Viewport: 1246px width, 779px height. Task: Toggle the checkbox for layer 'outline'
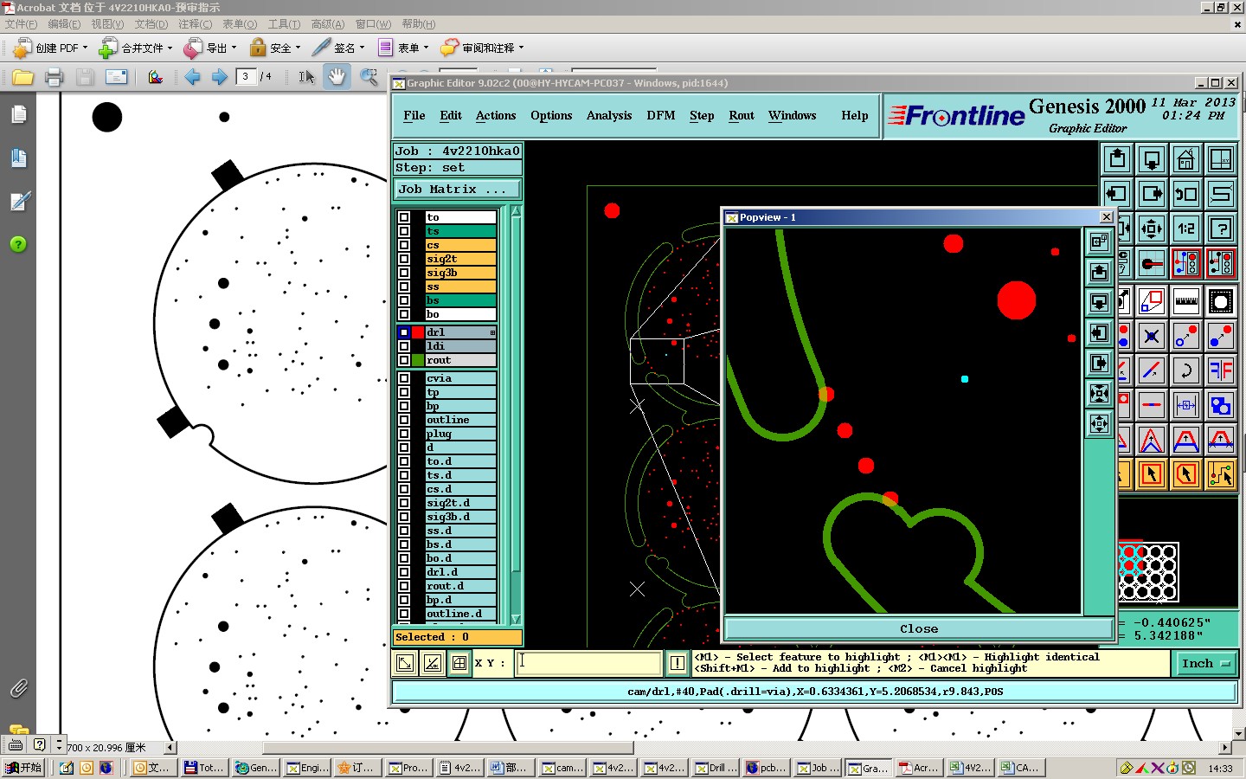(404, 420)
